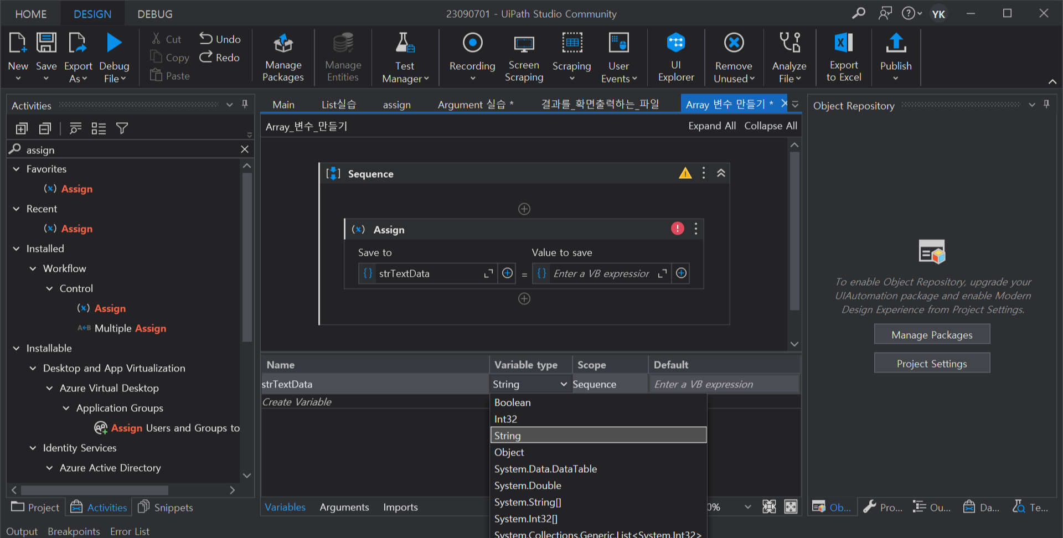This screenshot has height=538, width=1063.
Task: Choose System.Data.DataTable type
Action: (x=598, y=469)
